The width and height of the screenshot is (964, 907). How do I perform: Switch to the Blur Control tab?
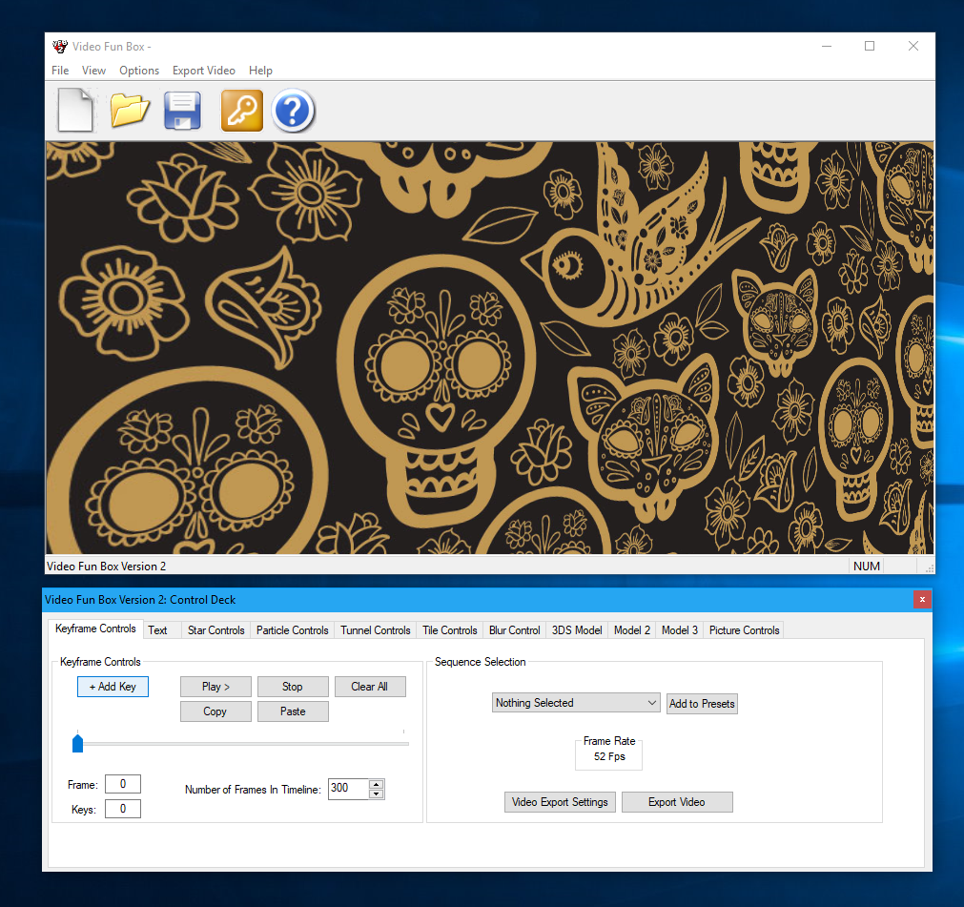click(x=515, y=630)
